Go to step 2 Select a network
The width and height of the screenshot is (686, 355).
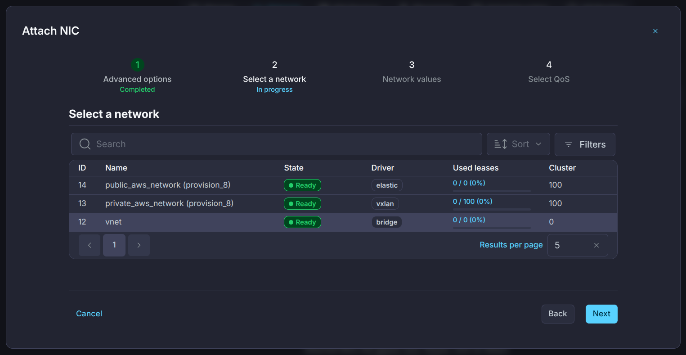coord(274,76)
